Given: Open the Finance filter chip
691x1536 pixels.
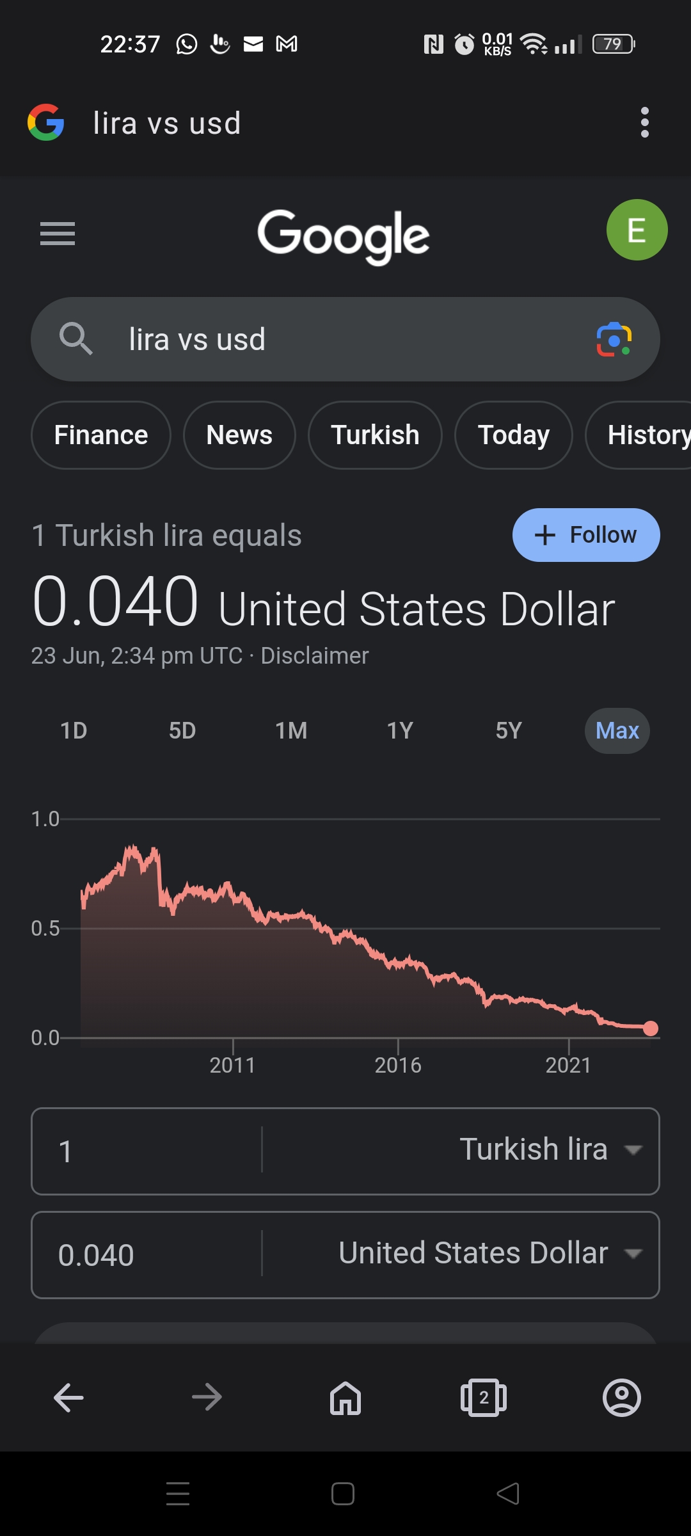Looking at the screenshot, I should pos(101,435).
